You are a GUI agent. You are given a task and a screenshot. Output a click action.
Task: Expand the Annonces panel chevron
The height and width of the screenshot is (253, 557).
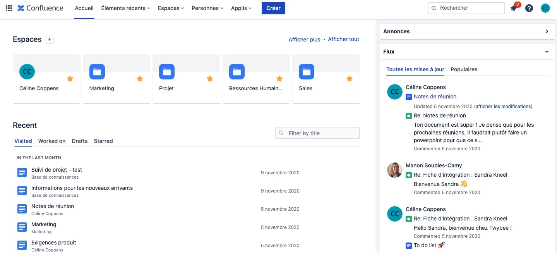[x=547, y=31]
